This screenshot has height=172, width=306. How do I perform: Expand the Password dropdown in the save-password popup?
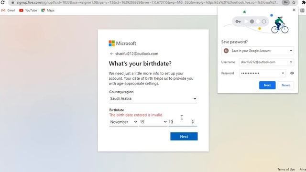[x=283, y=73]
